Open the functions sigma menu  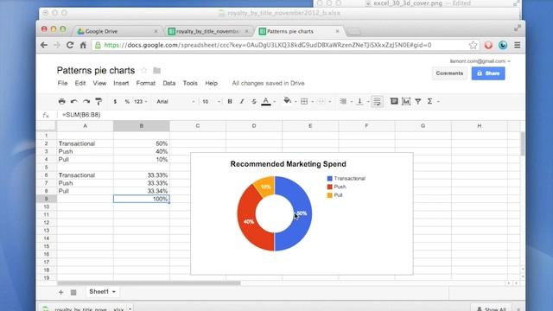click(430, 102)
